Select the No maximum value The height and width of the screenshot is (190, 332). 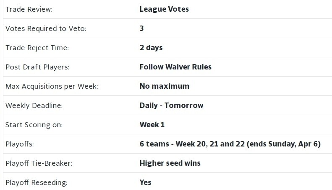(x=165, y=86)
